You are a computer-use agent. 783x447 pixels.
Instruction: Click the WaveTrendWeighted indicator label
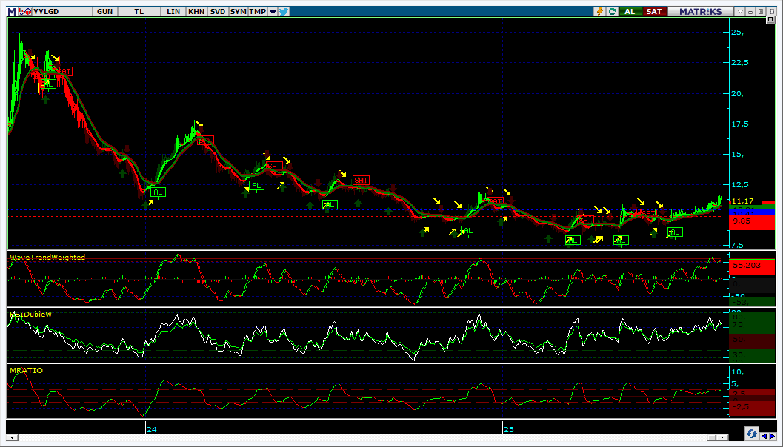(47, 257)
